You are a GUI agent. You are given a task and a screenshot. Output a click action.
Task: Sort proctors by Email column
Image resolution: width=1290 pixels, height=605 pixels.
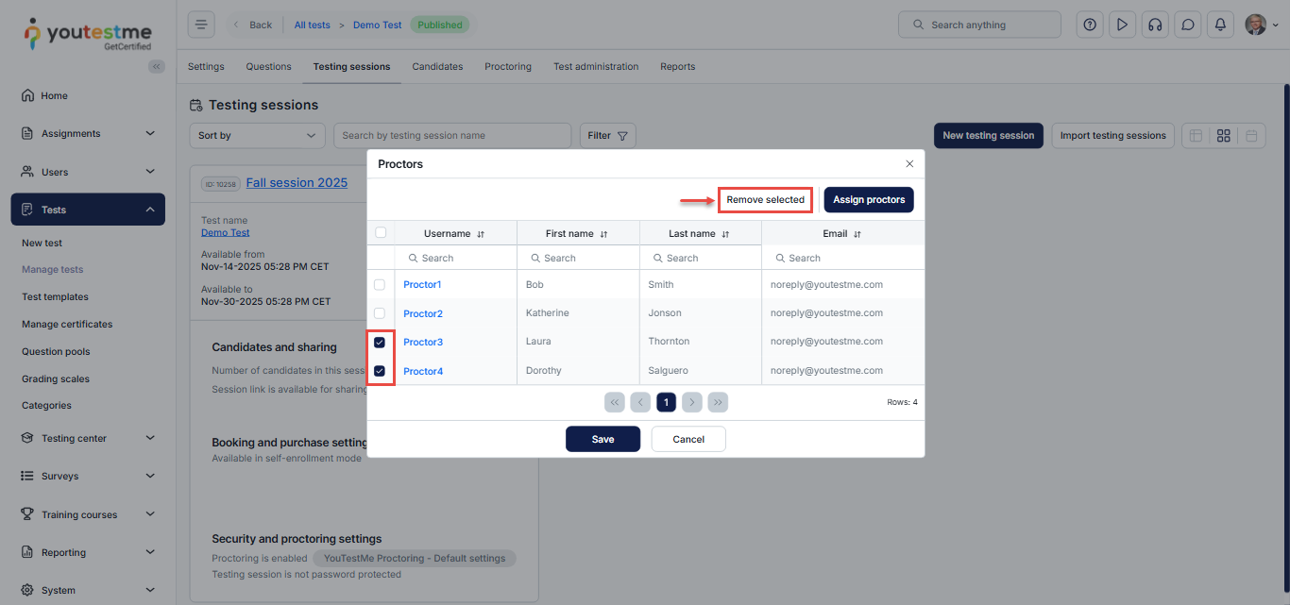[x=857, y=234]
